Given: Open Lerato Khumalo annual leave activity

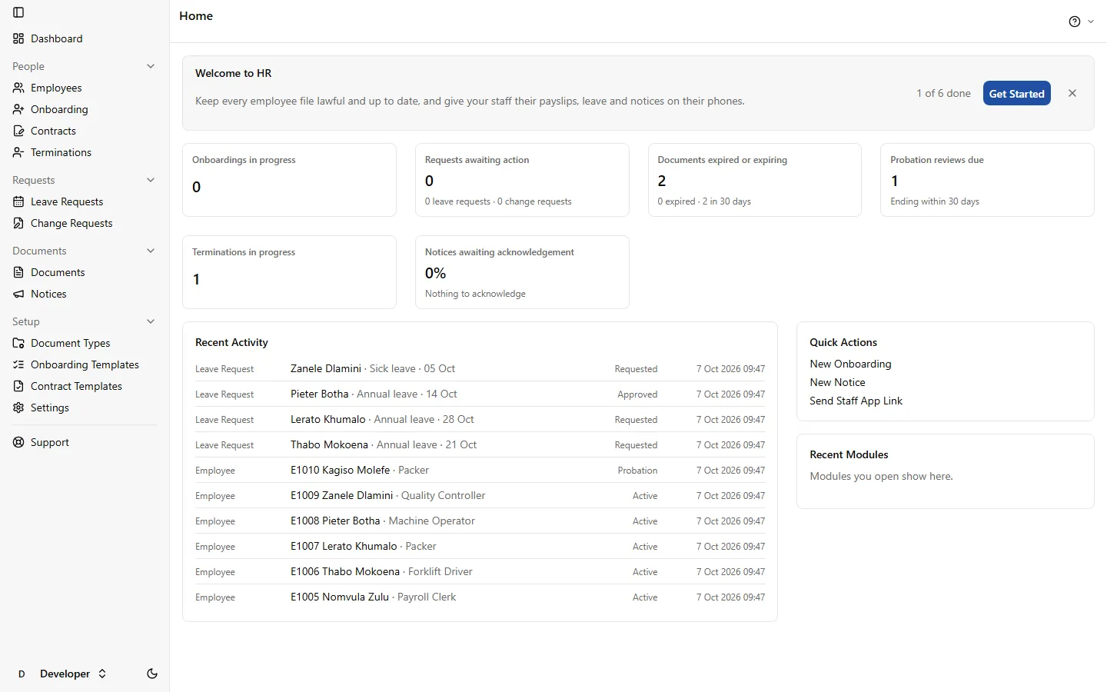Looking at the screenshot, I should tap(480, 419).
